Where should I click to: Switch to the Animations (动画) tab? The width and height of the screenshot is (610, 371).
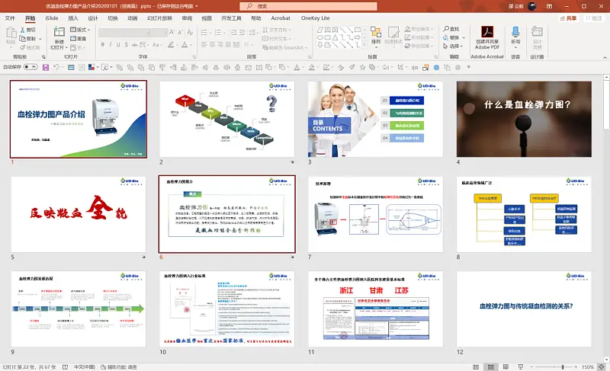point(132,18)
